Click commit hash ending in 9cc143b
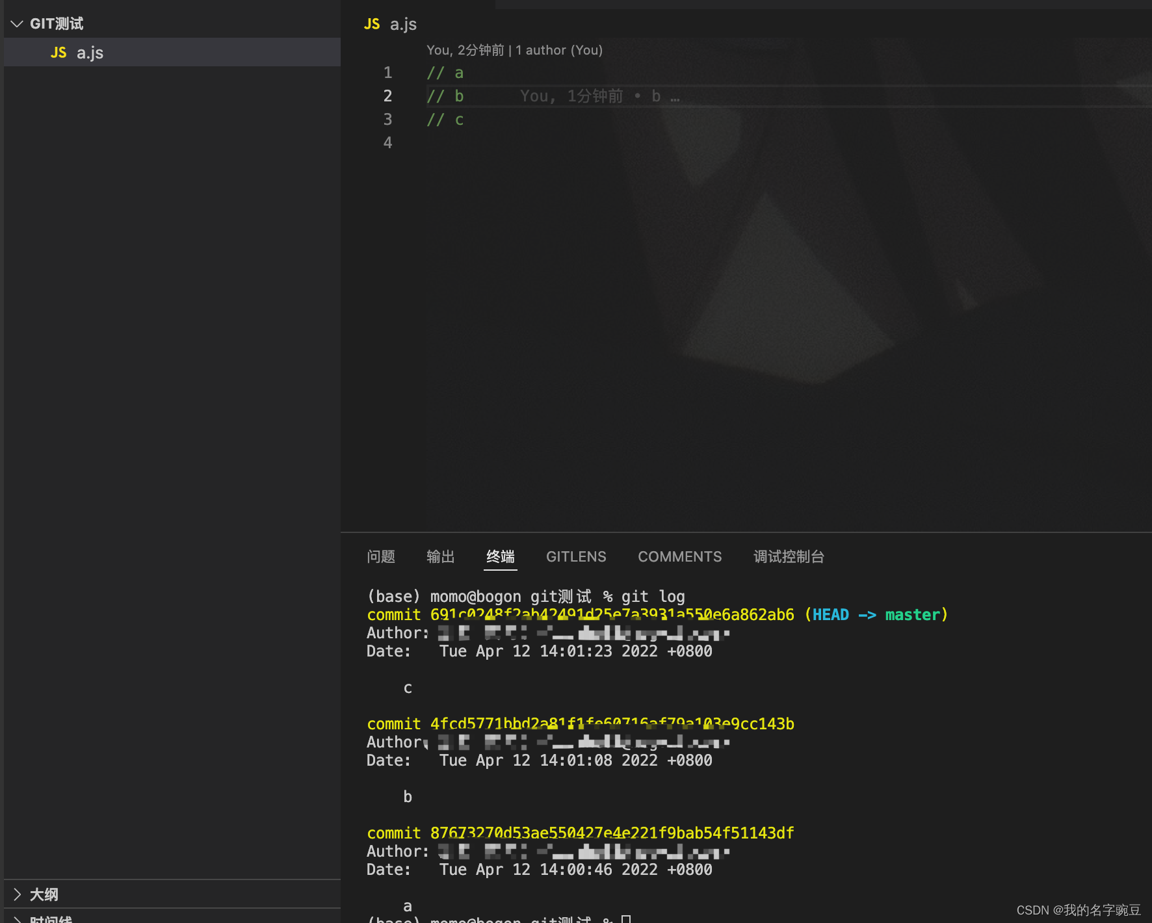Image resolution: width=1152 pixels, height=923 pixels. pos(612,724)
